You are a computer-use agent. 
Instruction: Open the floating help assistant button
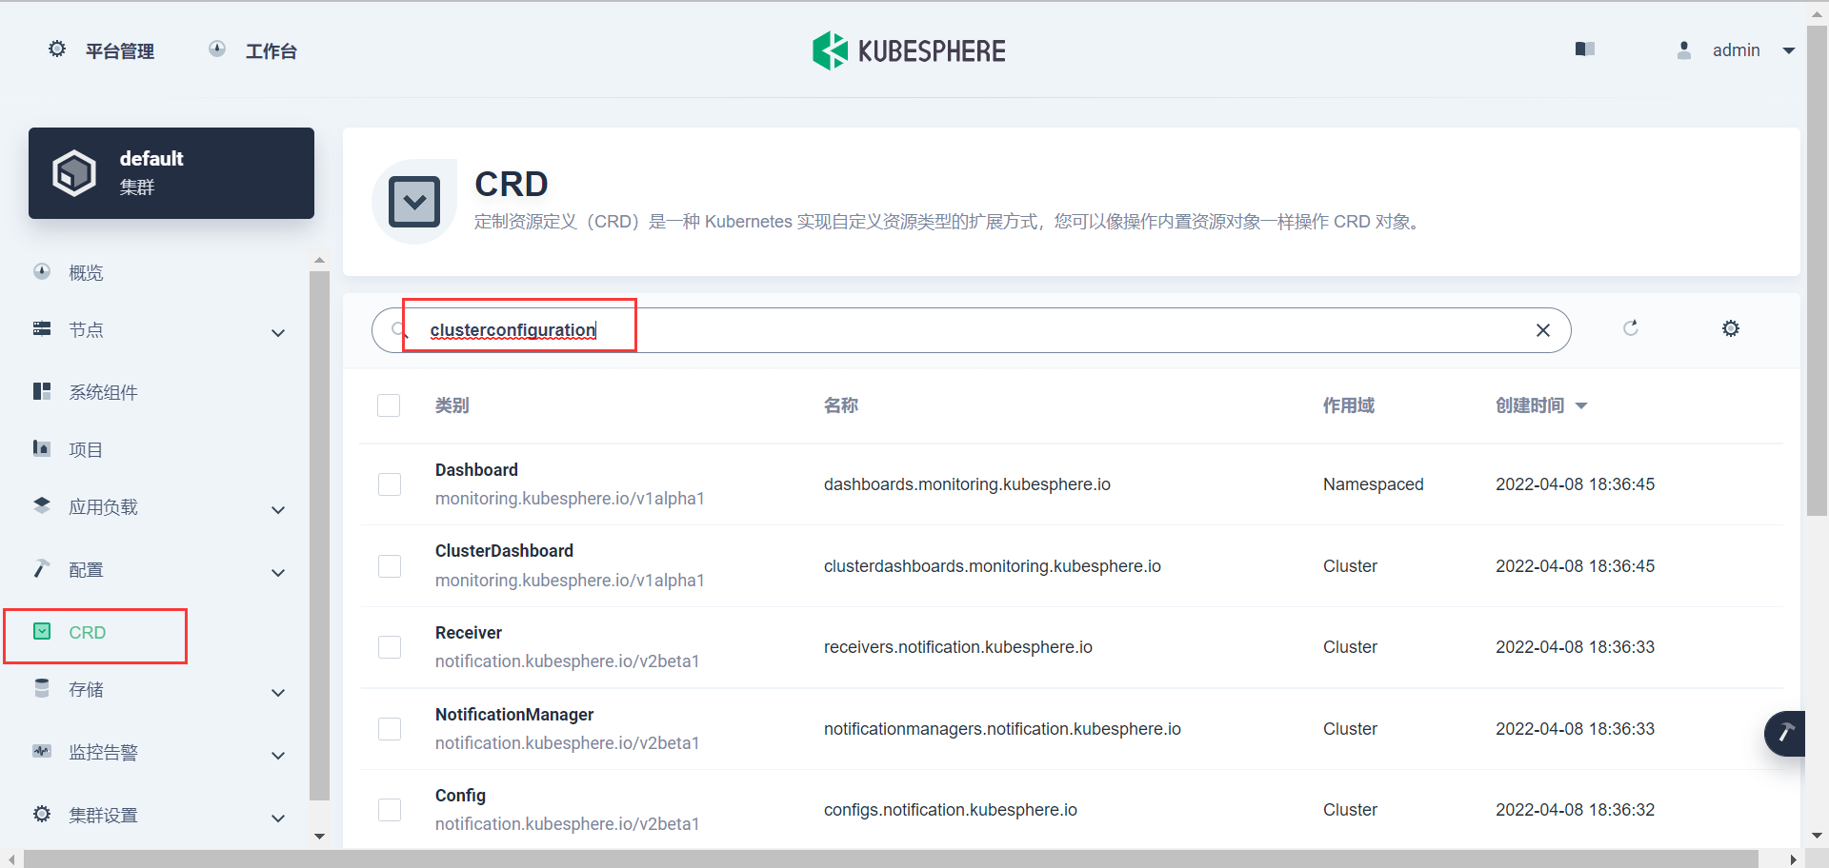[x=1786, y=733]
